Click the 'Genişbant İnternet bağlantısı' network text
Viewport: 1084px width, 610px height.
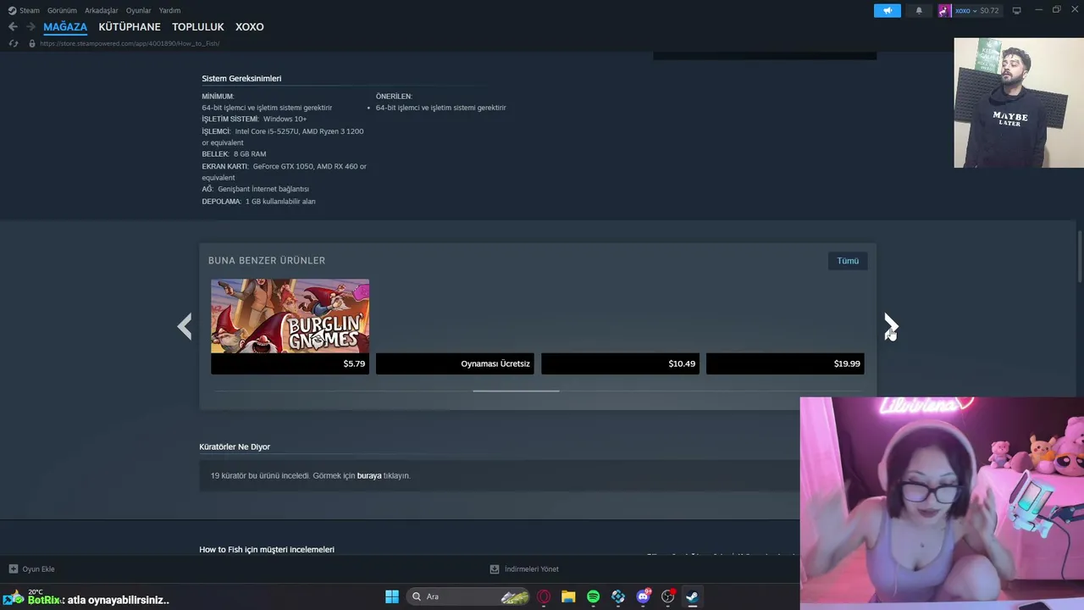coord(263,189)
